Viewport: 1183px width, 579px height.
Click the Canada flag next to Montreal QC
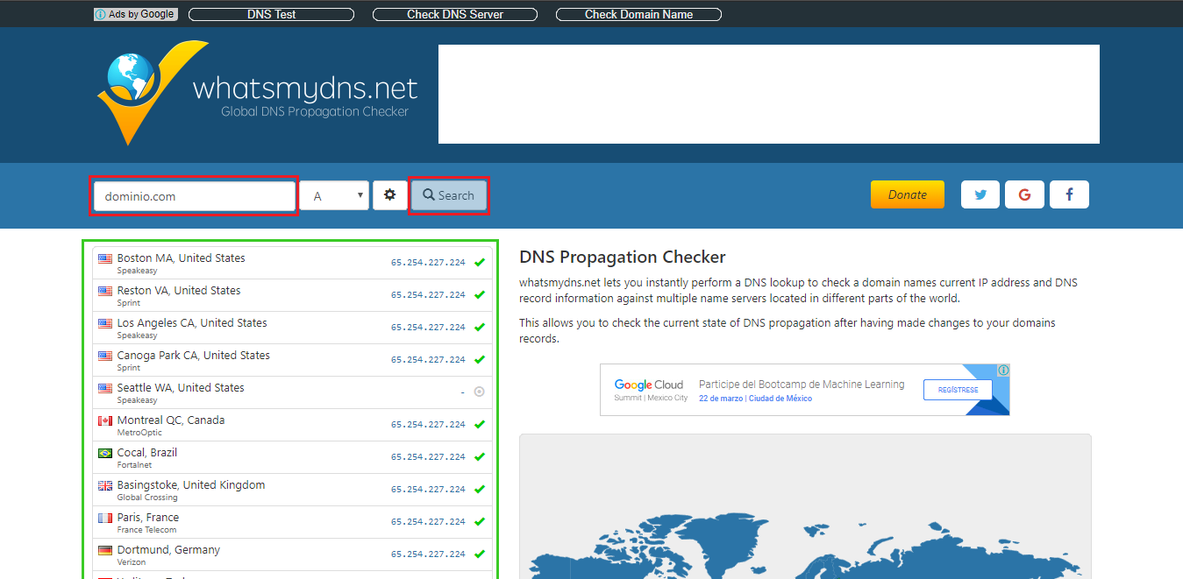(x=105, y=421)
